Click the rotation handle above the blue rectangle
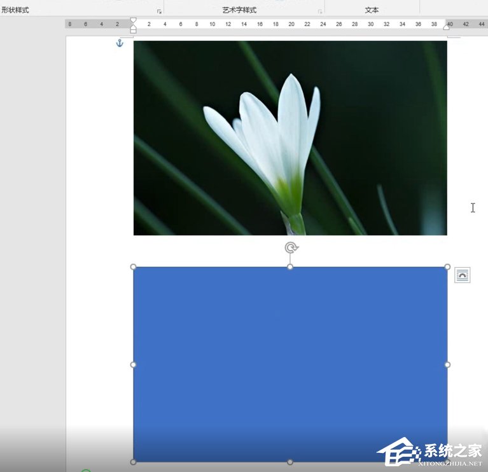 [291, 248]
